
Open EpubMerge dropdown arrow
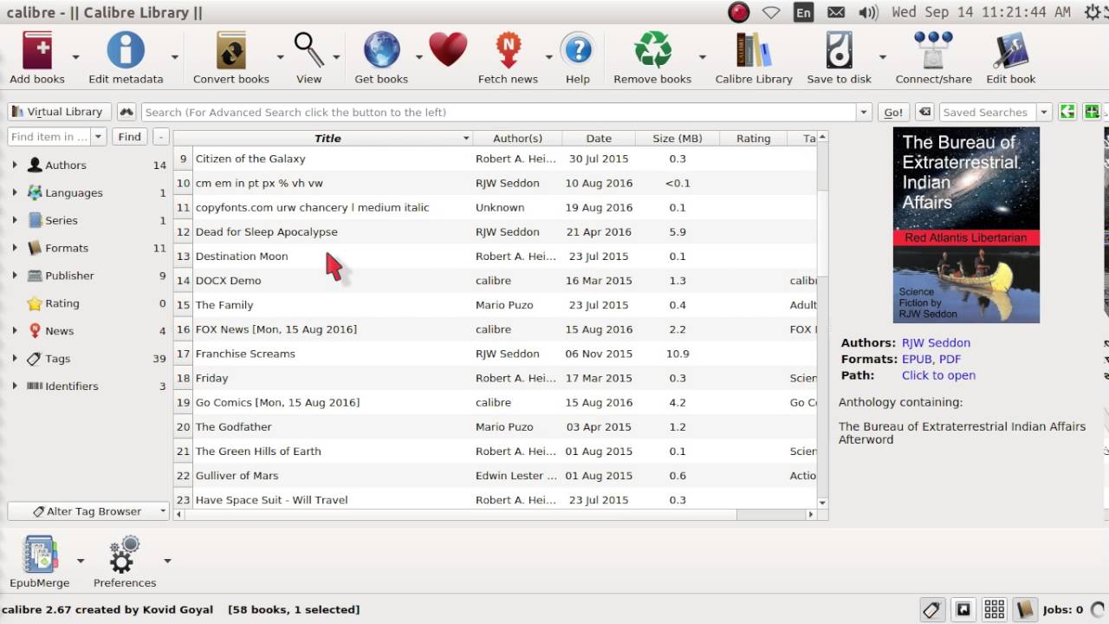point(81,561)
